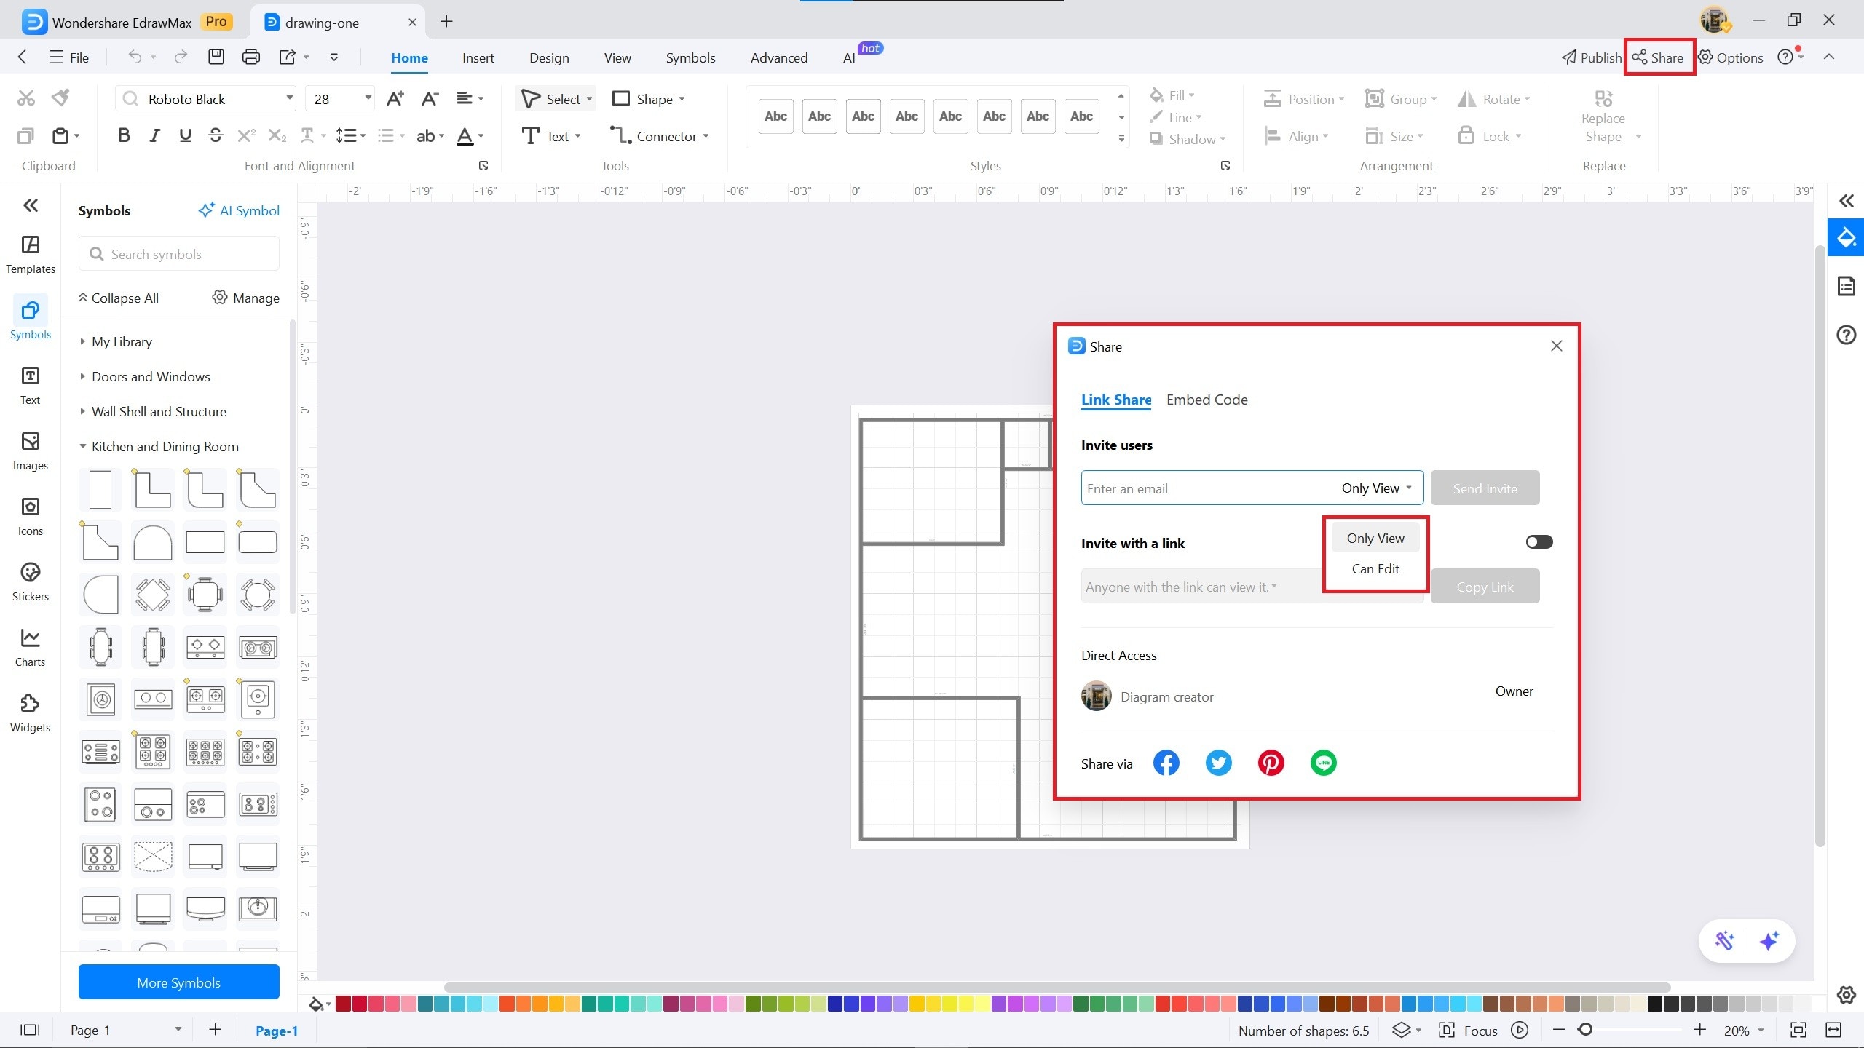Image resolution: width=1864 pixels, height=1048 pixels.
Task: Click the Save icon in toolbar
Action: 216,57
